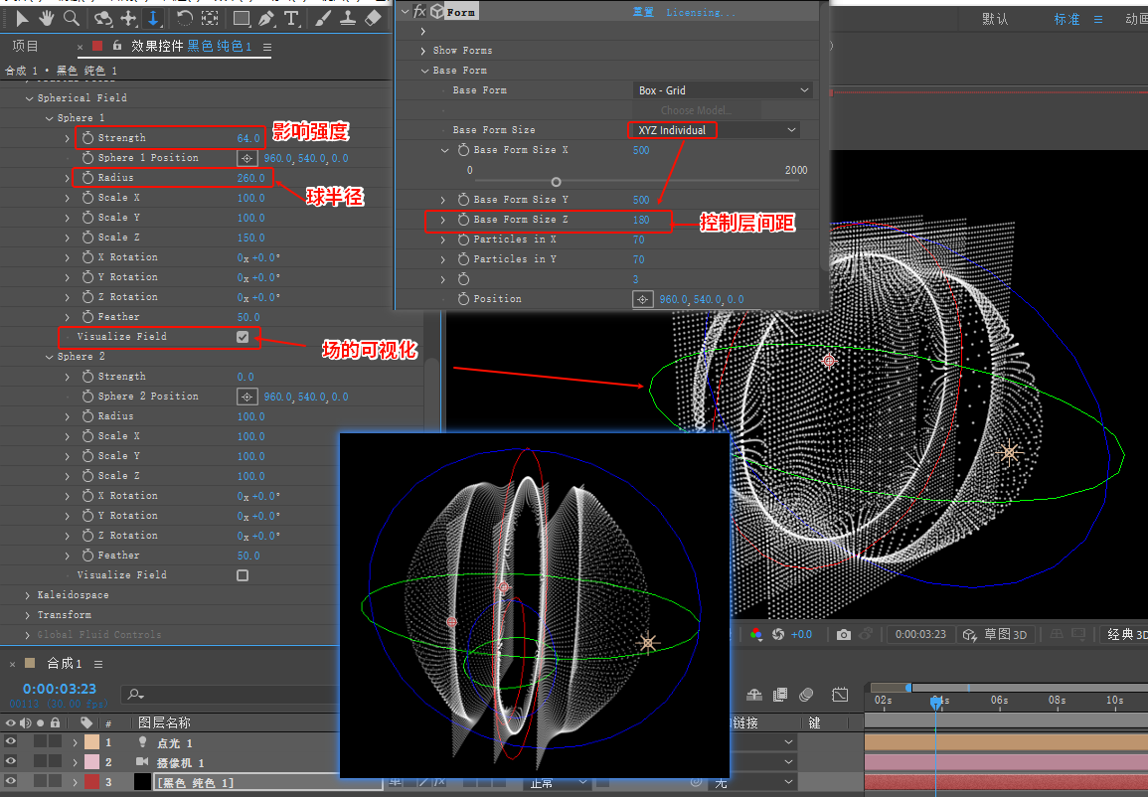
Task: Expand the Kaleidospace group
Action: (x=28, y=595)
